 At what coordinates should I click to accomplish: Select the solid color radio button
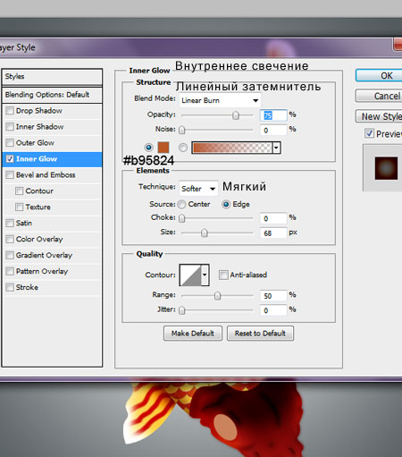tap(148, 148)
